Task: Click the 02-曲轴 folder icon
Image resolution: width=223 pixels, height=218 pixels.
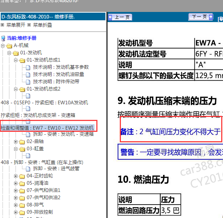Action: (x=22, y=142)
